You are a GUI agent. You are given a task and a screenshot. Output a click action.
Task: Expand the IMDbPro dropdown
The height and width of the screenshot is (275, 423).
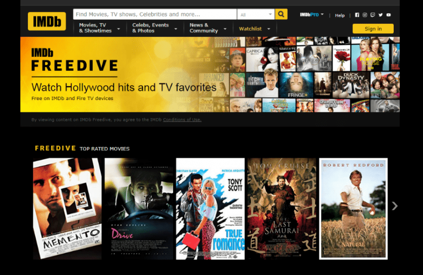point(312,14)
